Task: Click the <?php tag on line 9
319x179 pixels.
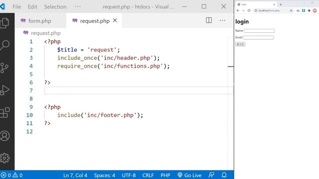Action: 52,107
